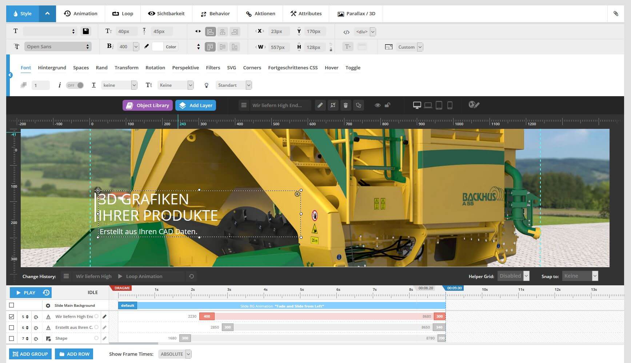Viewport: 631px width, 363px height.
Task: Click the PLAY timeline button
Action: click(25, 293)
